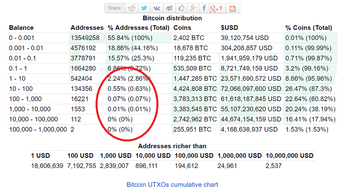Select 4,424,808 BTC cell
The width and height of the screenshot is (344, 192).
tap(195, 88)
